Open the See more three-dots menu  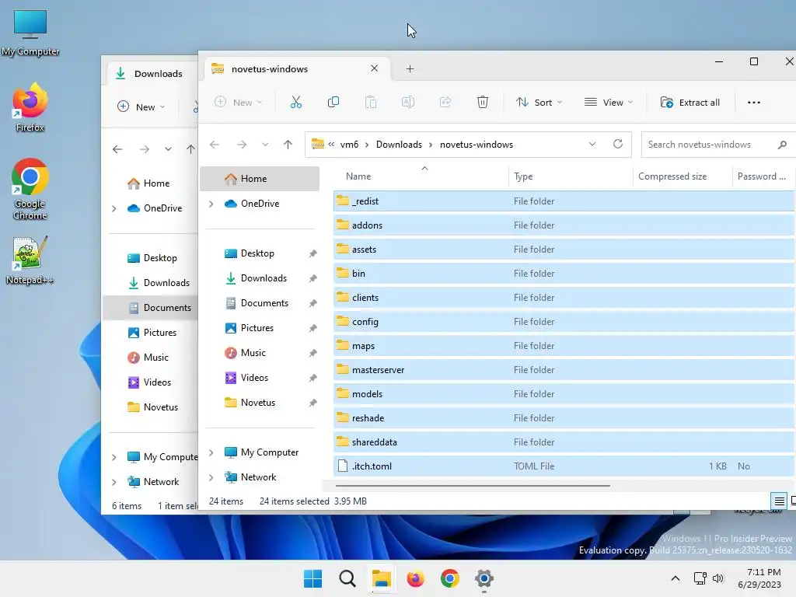click(754, 103)
